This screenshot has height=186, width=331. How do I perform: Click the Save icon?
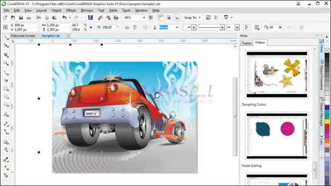click(x=21, y=18)
